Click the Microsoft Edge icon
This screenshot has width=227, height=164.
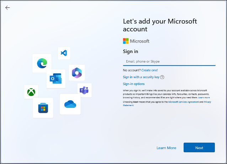coord(42,63)
